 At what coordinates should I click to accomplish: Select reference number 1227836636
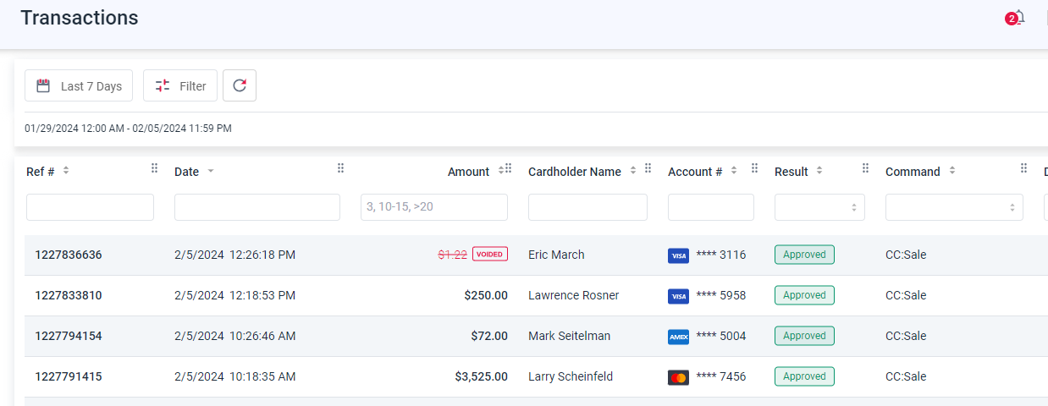coord(69,255)
